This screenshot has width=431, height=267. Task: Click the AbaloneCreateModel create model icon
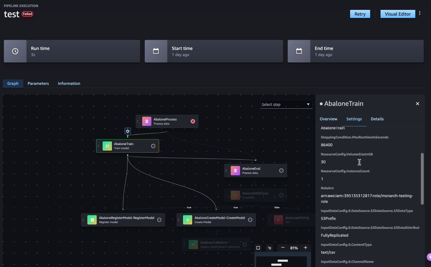coord(187,220)
